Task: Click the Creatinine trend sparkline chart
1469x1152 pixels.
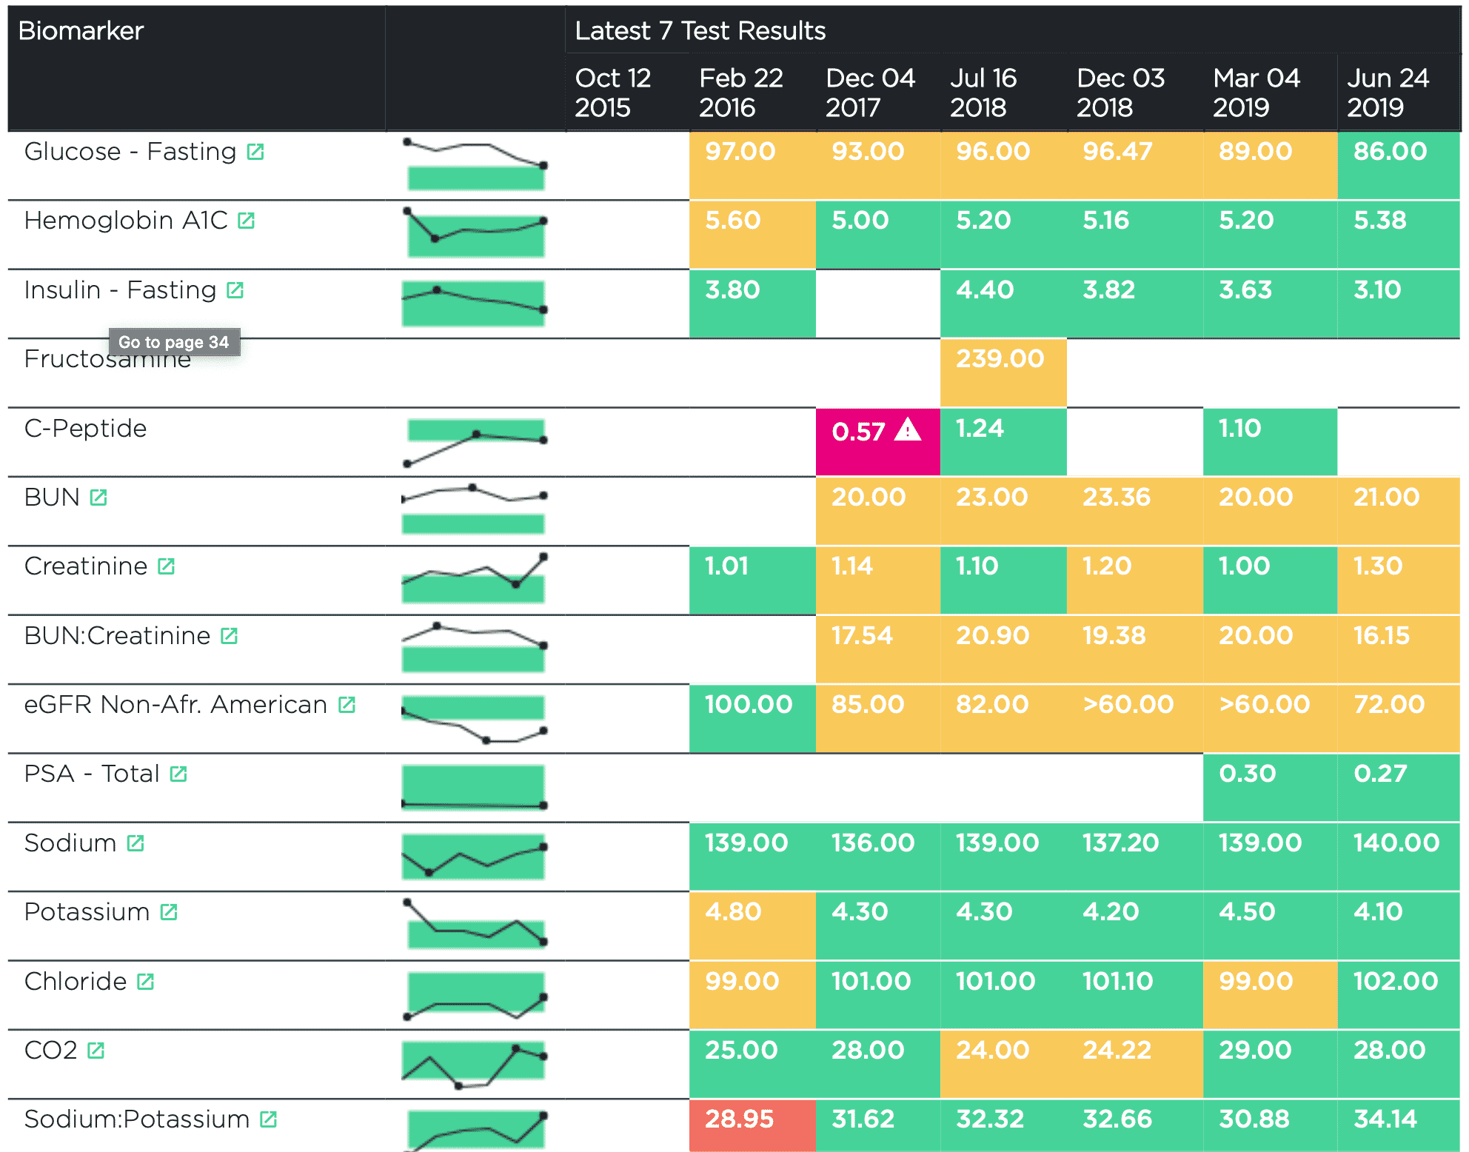Action: [x=474, y=579]
